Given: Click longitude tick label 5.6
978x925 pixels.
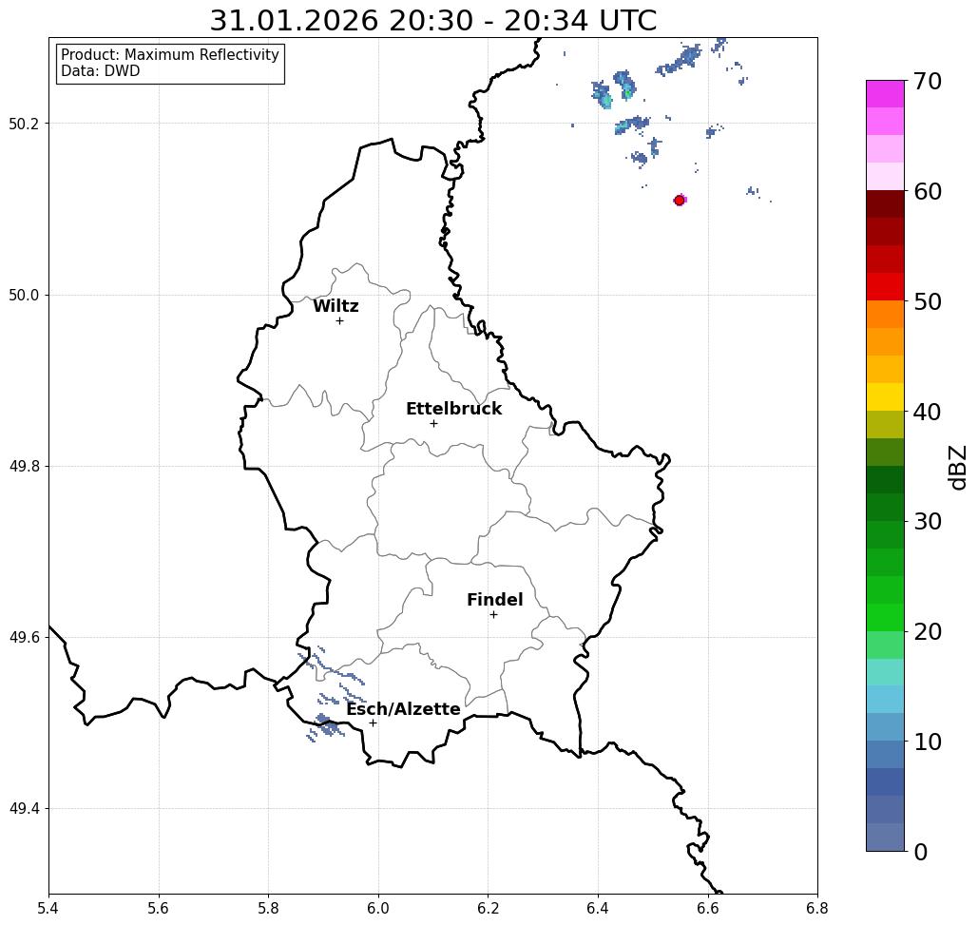Looking at the screenshot, I should tap(159, 908).
